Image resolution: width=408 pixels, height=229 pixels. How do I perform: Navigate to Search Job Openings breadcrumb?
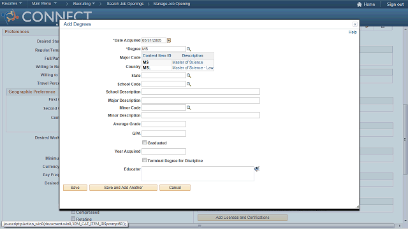(x=125, y=4)
